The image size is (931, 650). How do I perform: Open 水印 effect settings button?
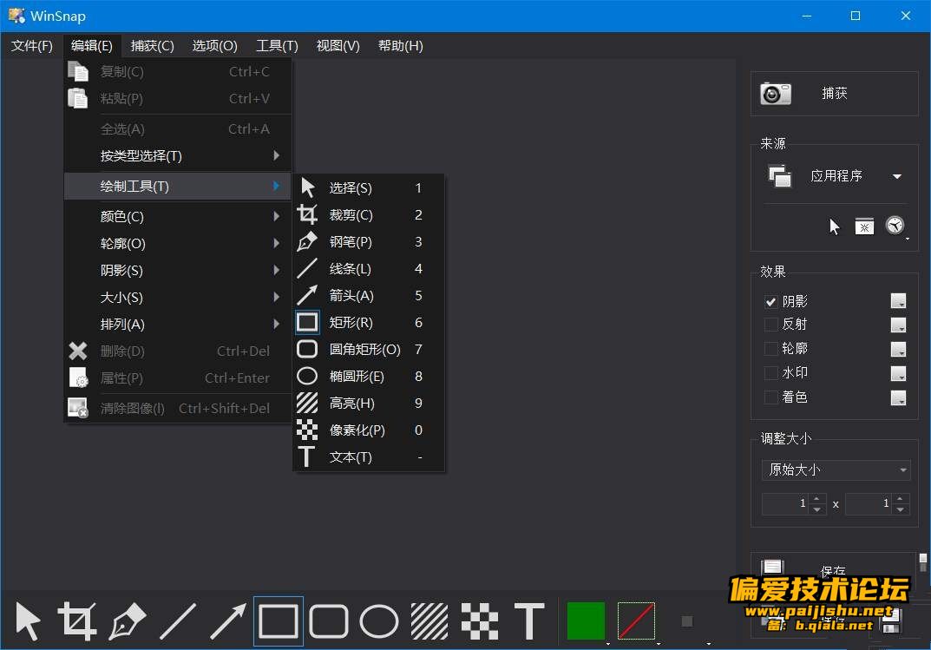[x=898, y=373]
